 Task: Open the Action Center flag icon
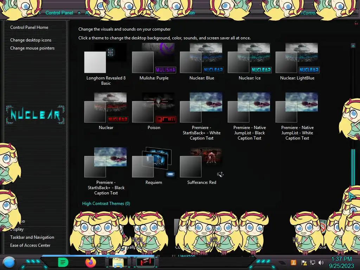pos(304,263)
